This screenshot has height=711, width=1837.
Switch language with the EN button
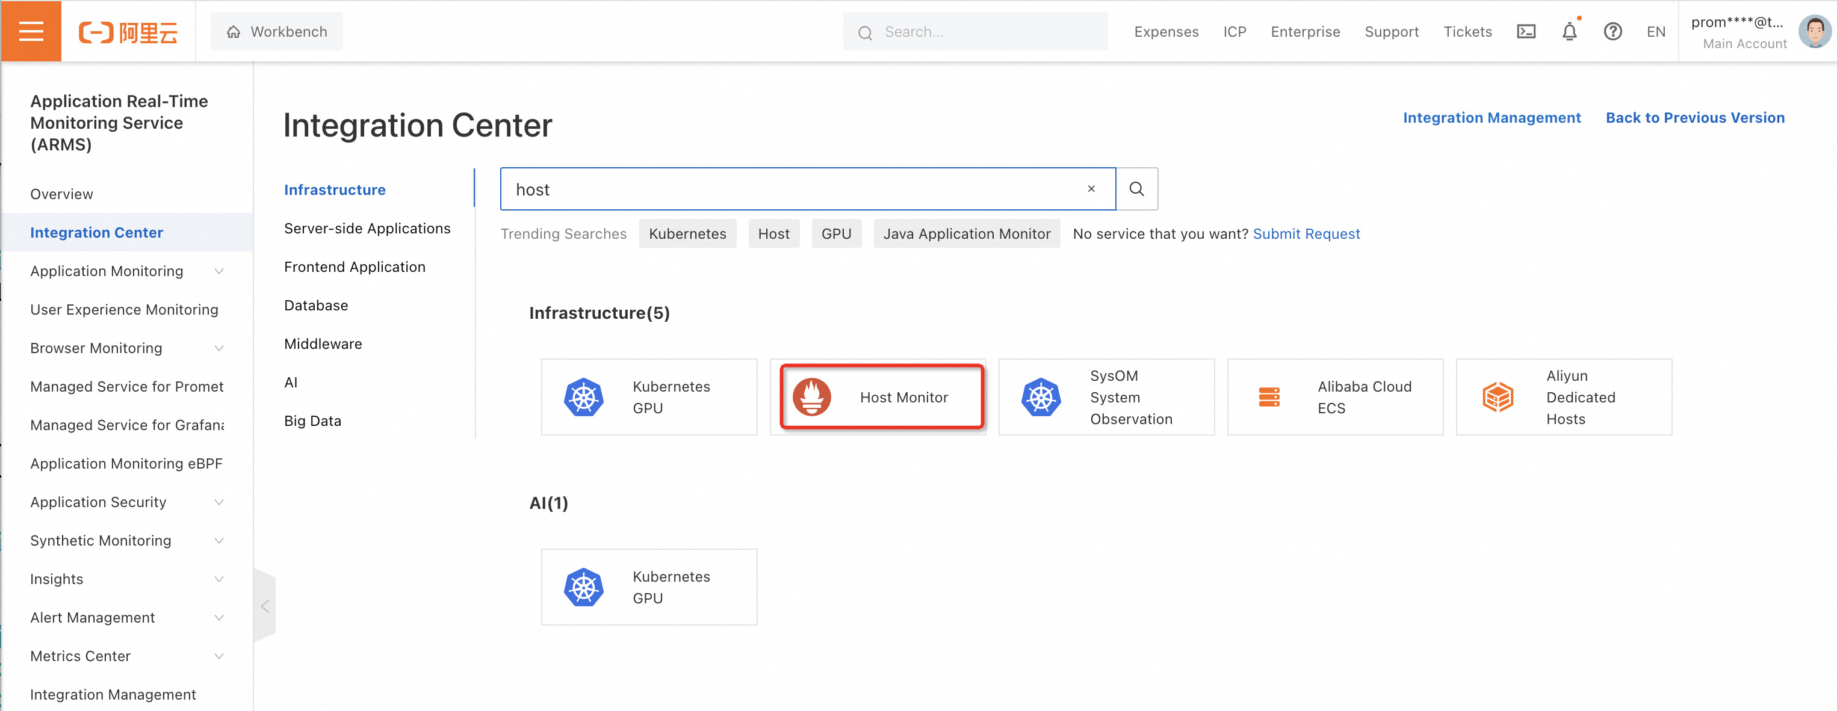1655,31
